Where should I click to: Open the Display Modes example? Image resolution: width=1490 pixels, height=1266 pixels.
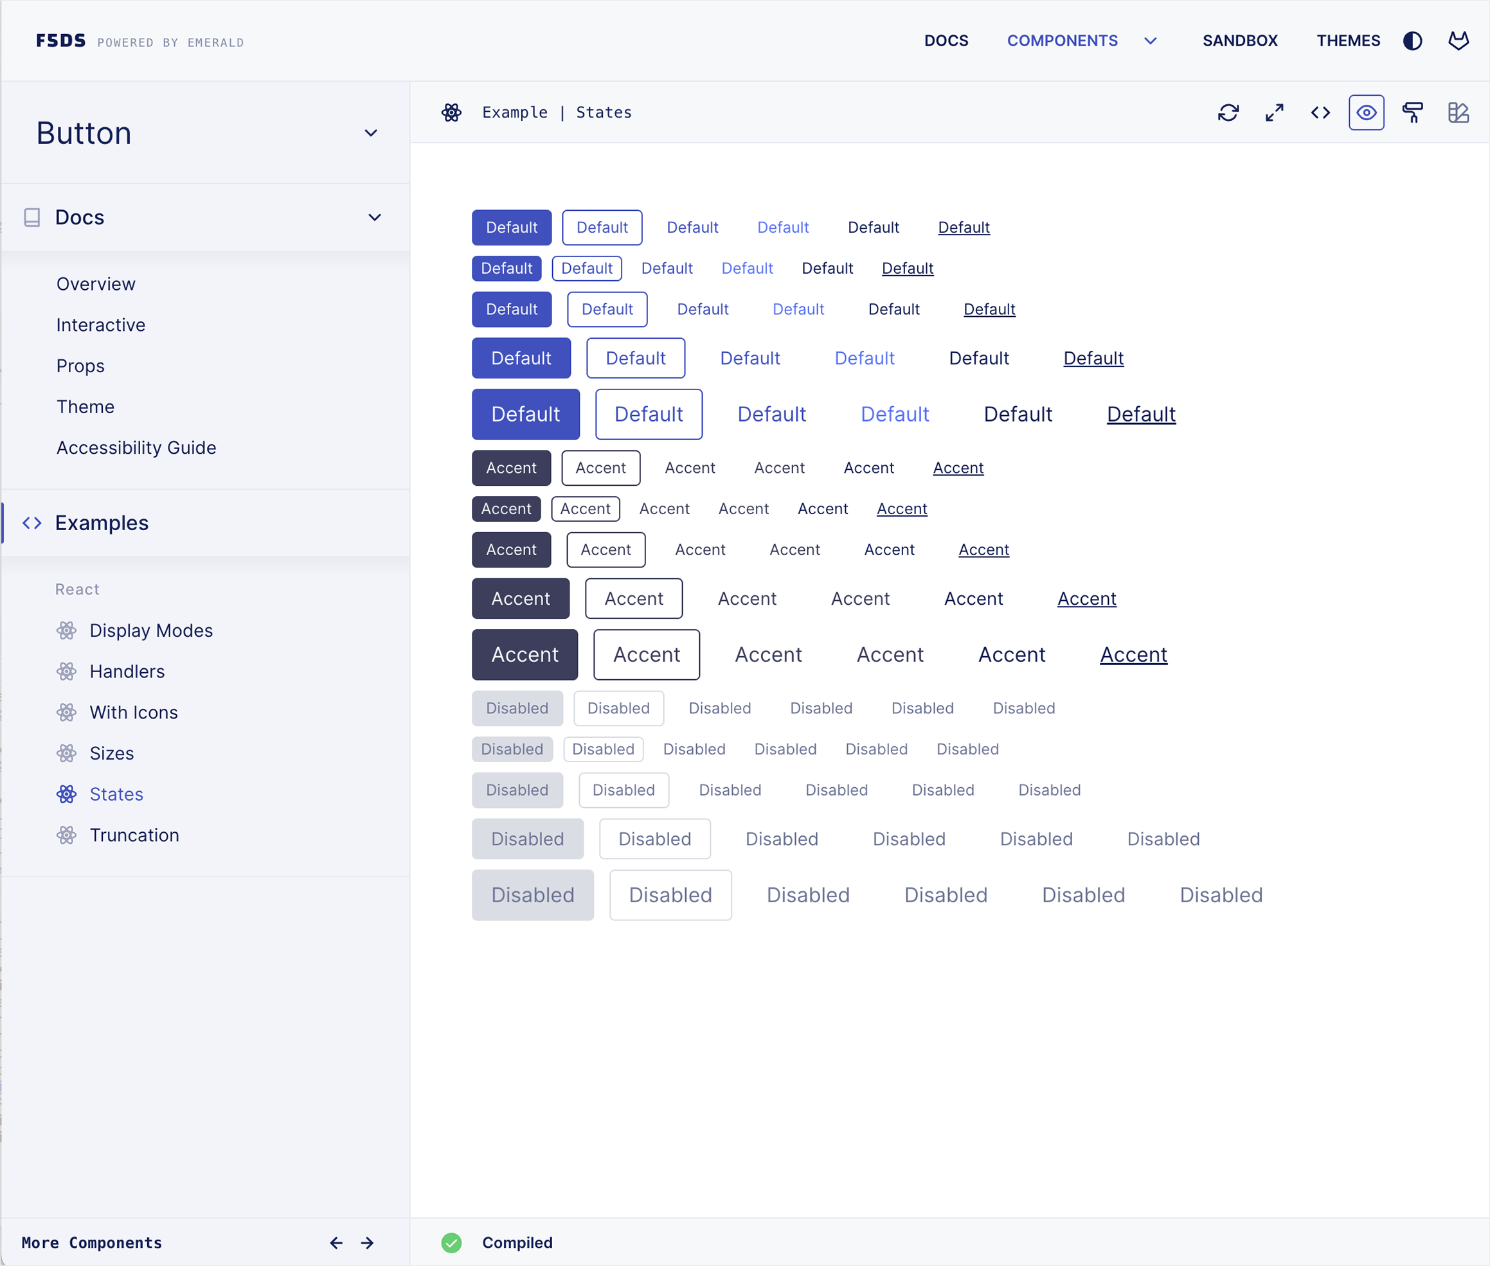click(x=152, y=631)
